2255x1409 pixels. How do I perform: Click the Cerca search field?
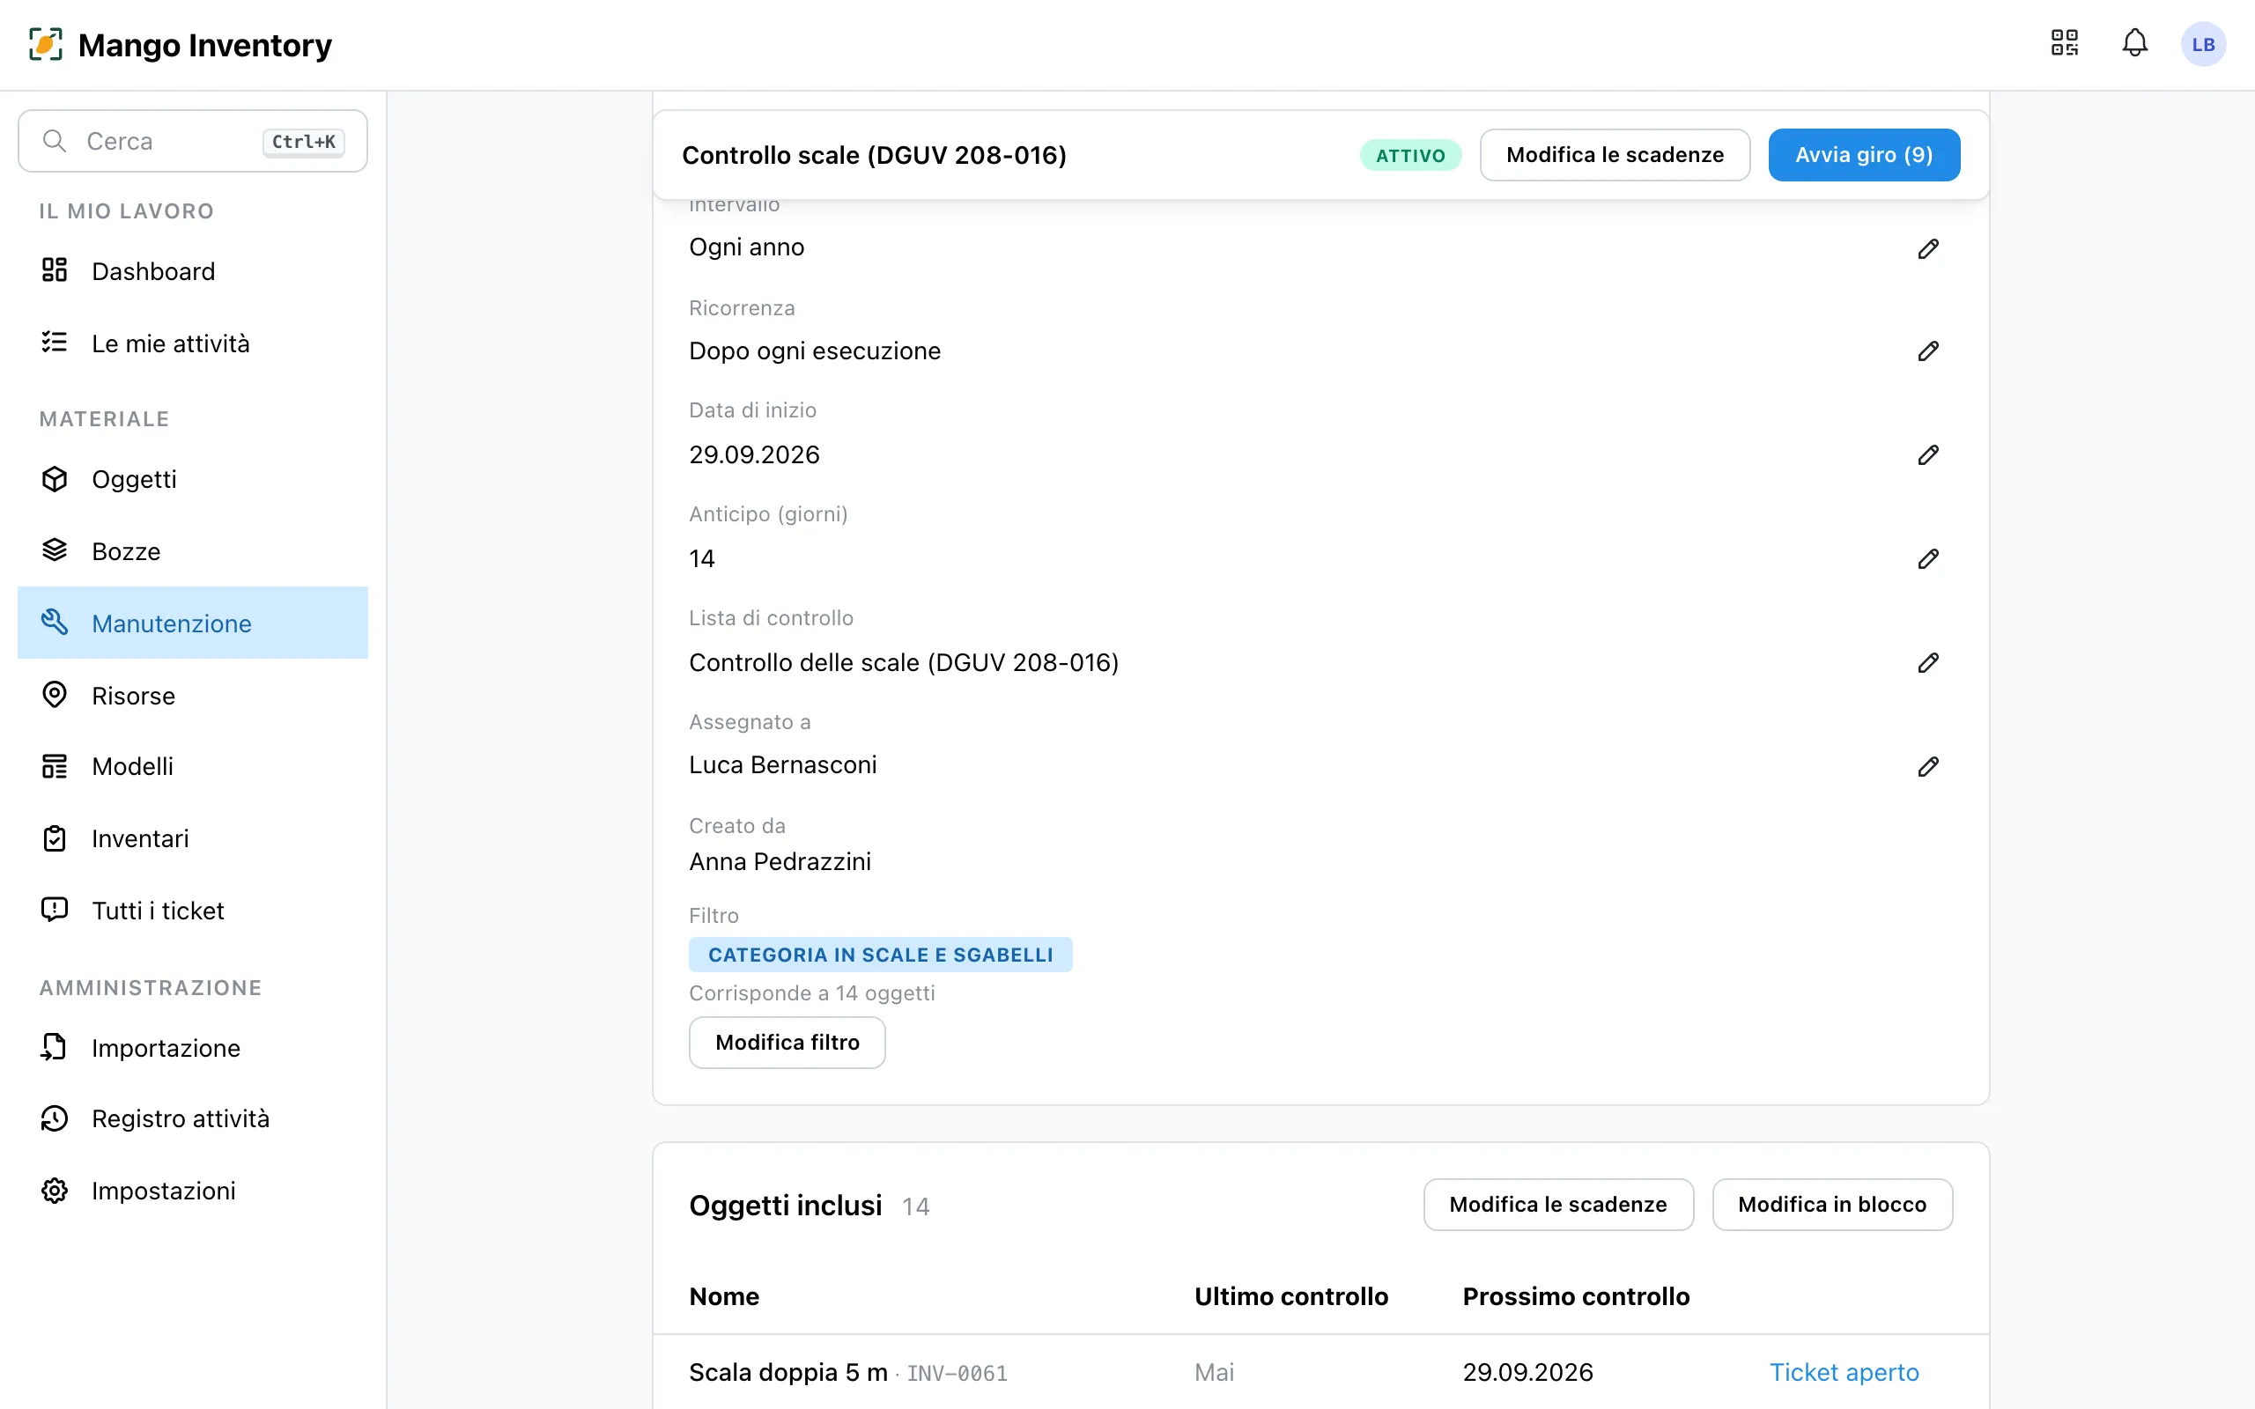click(193, 141)
